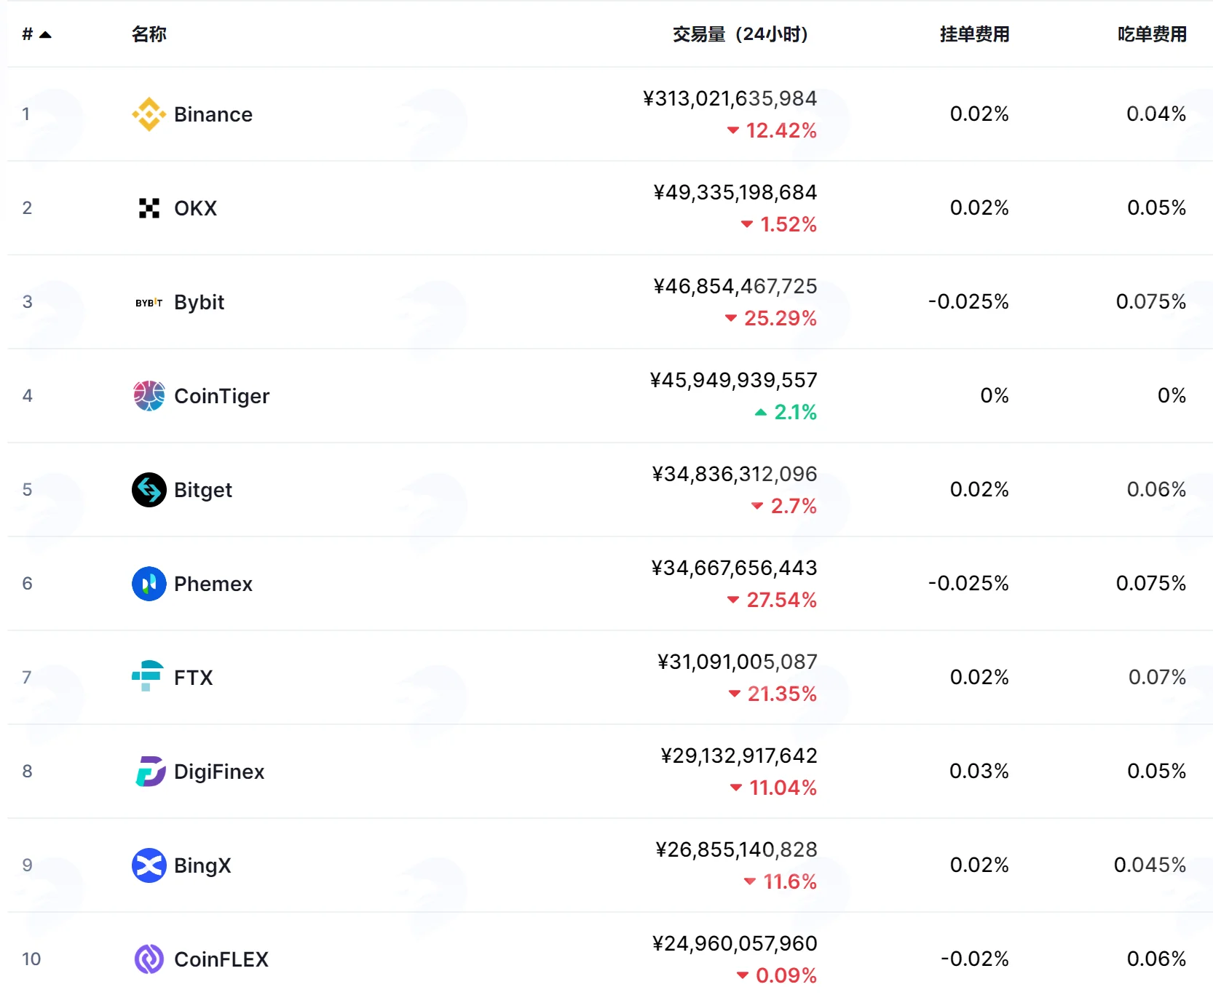This screenshot has width=1213, height=1003.
Task: Open the Binance exchange link
Action: [213, 114]
